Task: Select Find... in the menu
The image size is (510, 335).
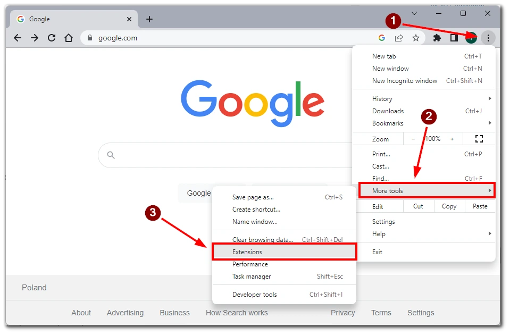Action: click(x=424, y=179)
